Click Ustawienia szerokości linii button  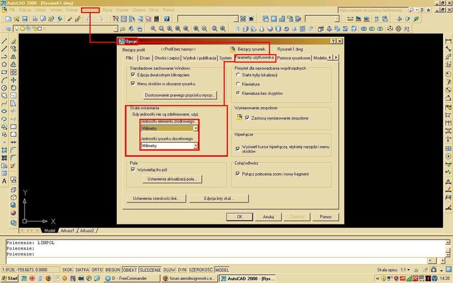pos(156,198)
